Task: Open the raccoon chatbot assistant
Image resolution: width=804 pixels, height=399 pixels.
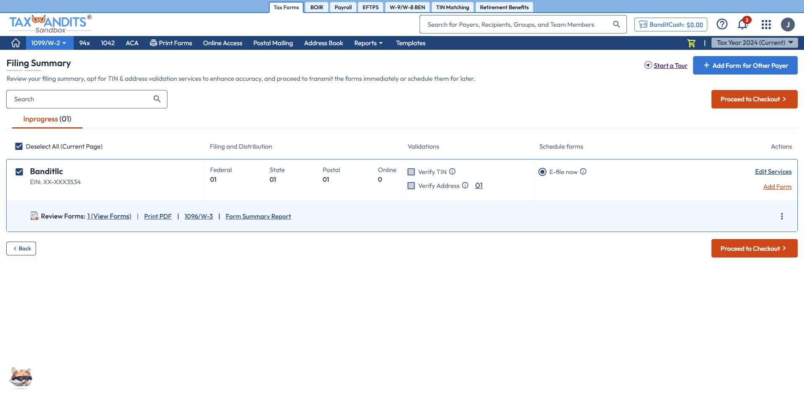Action: pyautogui.click(x=21, y=378)
